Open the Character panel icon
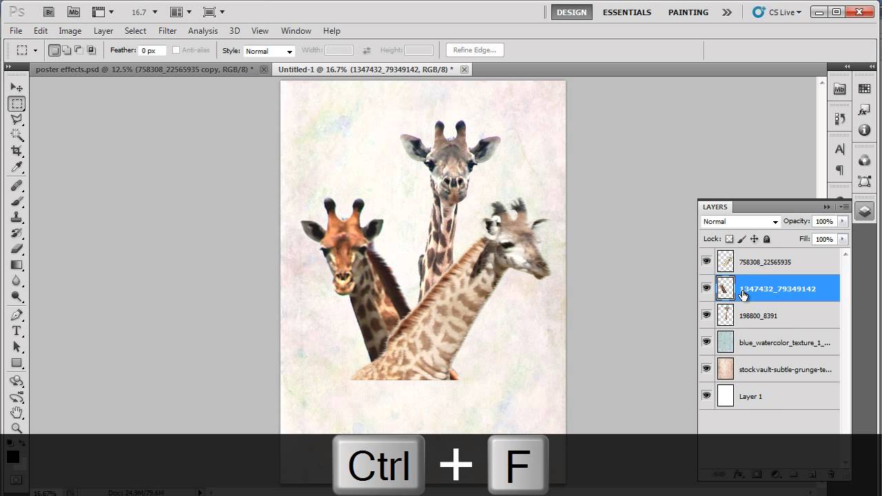This screenshot has width=882, height=496. tap(839, 149)
